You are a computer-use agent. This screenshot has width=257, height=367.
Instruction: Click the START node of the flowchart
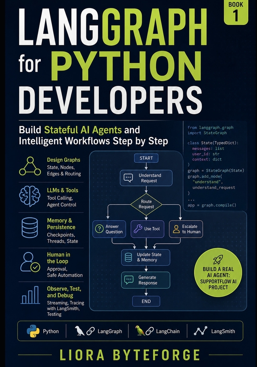coord(146,158)
